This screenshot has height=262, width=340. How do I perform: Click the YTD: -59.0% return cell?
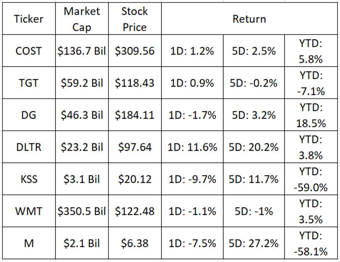pos(311,179)
